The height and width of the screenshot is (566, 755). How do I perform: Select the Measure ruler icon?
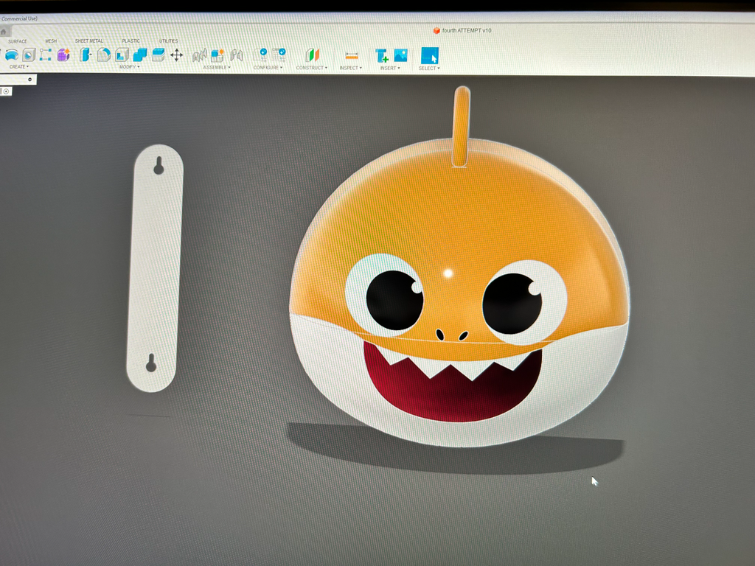(x=352, y=56)
